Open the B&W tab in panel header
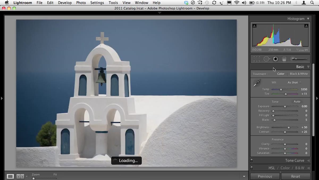319x180 pixels. coord(300,168)
